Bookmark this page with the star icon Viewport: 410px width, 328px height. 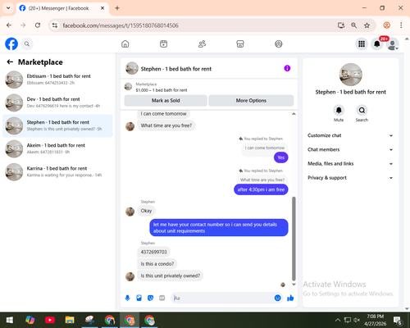click(x=367, y=25)
